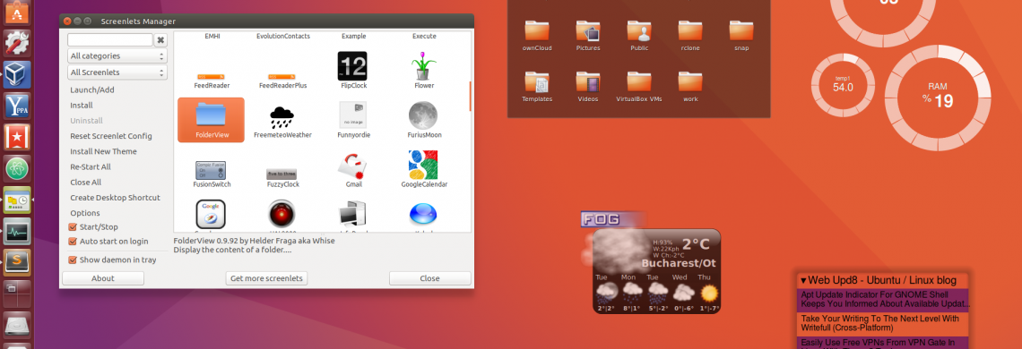Select the FuriusMoon screenlet icon
The width and height of the screenshot is (1022, 349).
423,115
